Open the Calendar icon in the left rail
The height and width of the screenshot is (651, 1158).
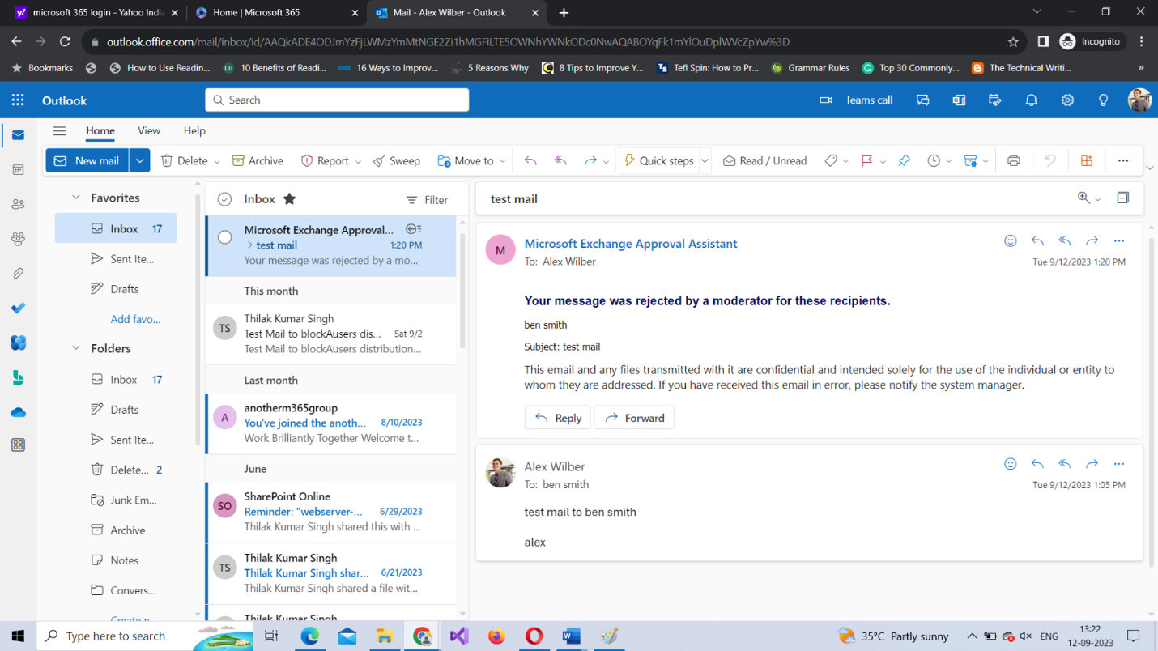pyautogui.click(x=18, y=170)
